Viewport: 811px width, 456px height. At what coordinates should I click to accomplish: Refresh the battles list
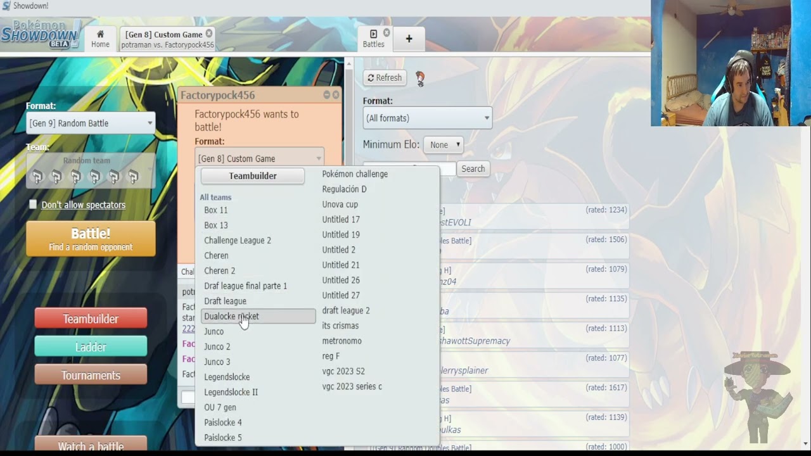[385, 78]
